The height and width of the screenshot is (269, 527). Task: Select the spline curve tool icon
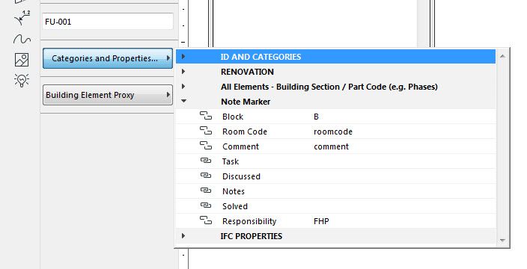point(22,40)
